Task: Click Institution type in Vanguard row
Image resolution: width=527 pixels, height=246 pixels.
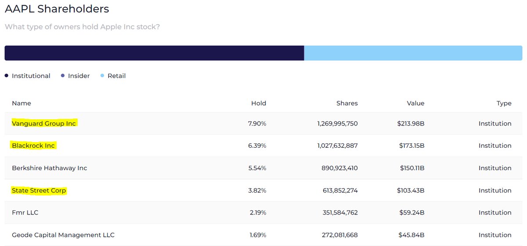Action: coord(495,124)
